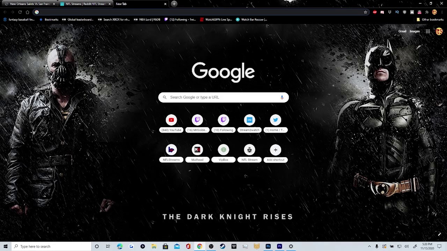447x251 pixels.
Task: Open the Muthead shortcut tile
Action: 197,153
